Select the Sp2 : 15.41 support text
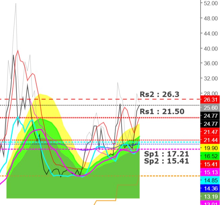 pos(166,161)
